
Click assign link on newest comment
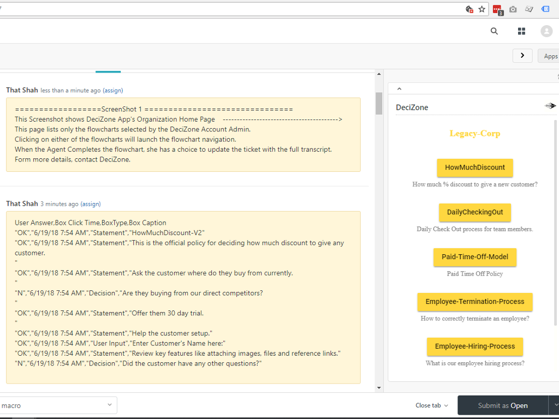113,91
